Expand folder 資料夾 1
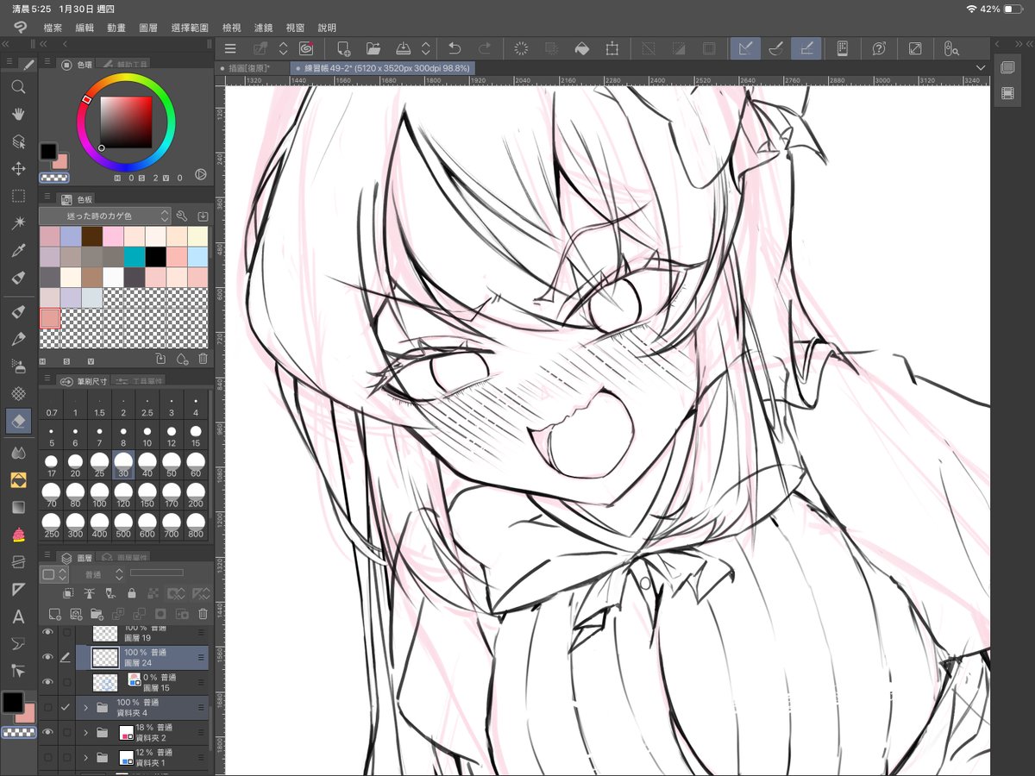This screenshot has height=776, width=1035. point(85,757)
